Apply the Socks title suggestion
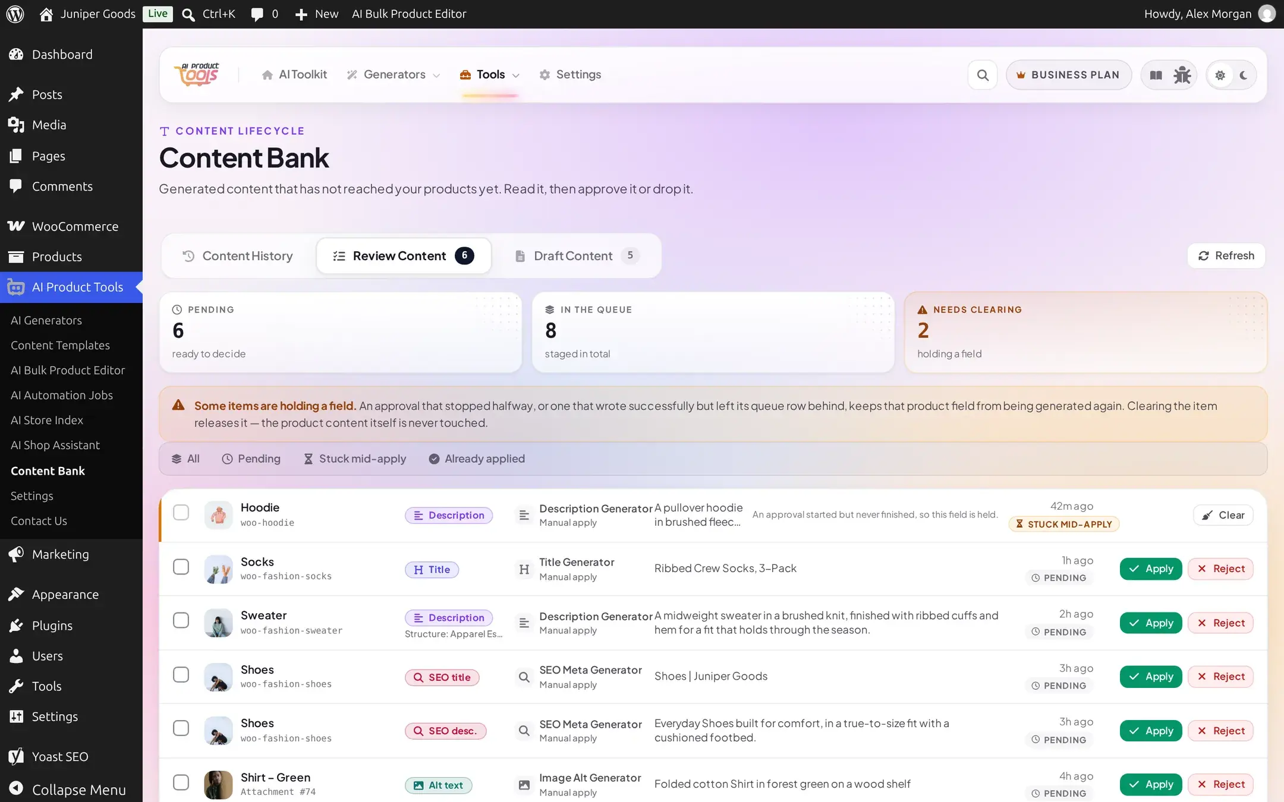The width and height of the screenshot is (1284, 802). tap(1151, 569)
